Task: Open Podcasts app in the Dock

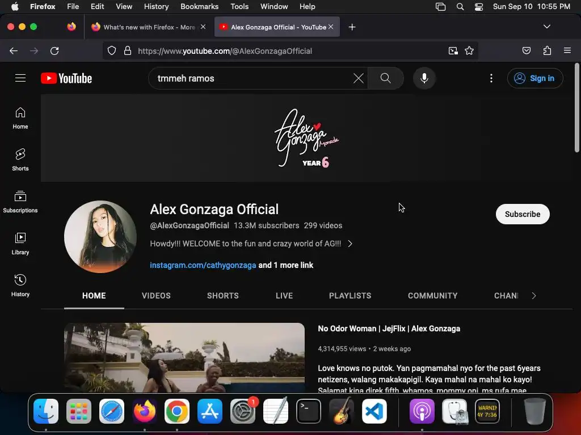Action: [x=422, y=411]
